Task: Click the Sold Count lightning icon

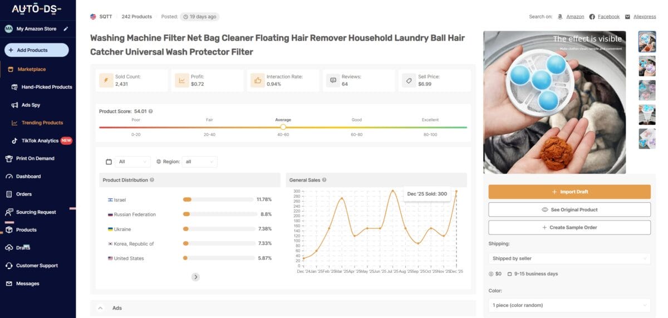Action: (x=106, y=80)
